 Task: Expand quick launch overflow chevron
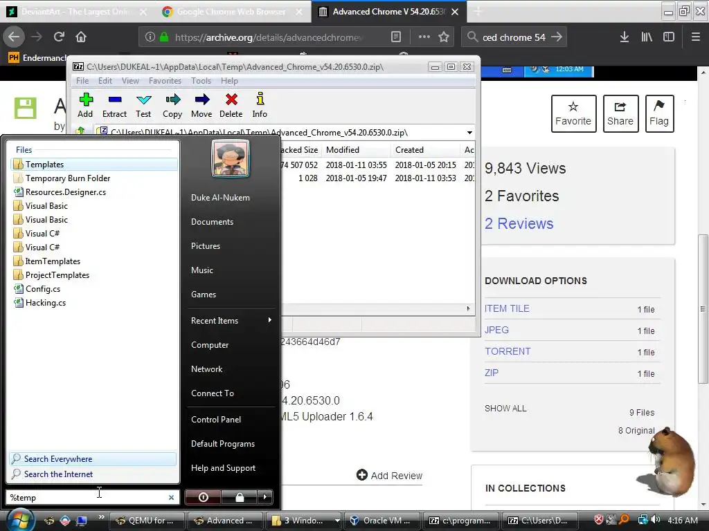coord(101,517)
